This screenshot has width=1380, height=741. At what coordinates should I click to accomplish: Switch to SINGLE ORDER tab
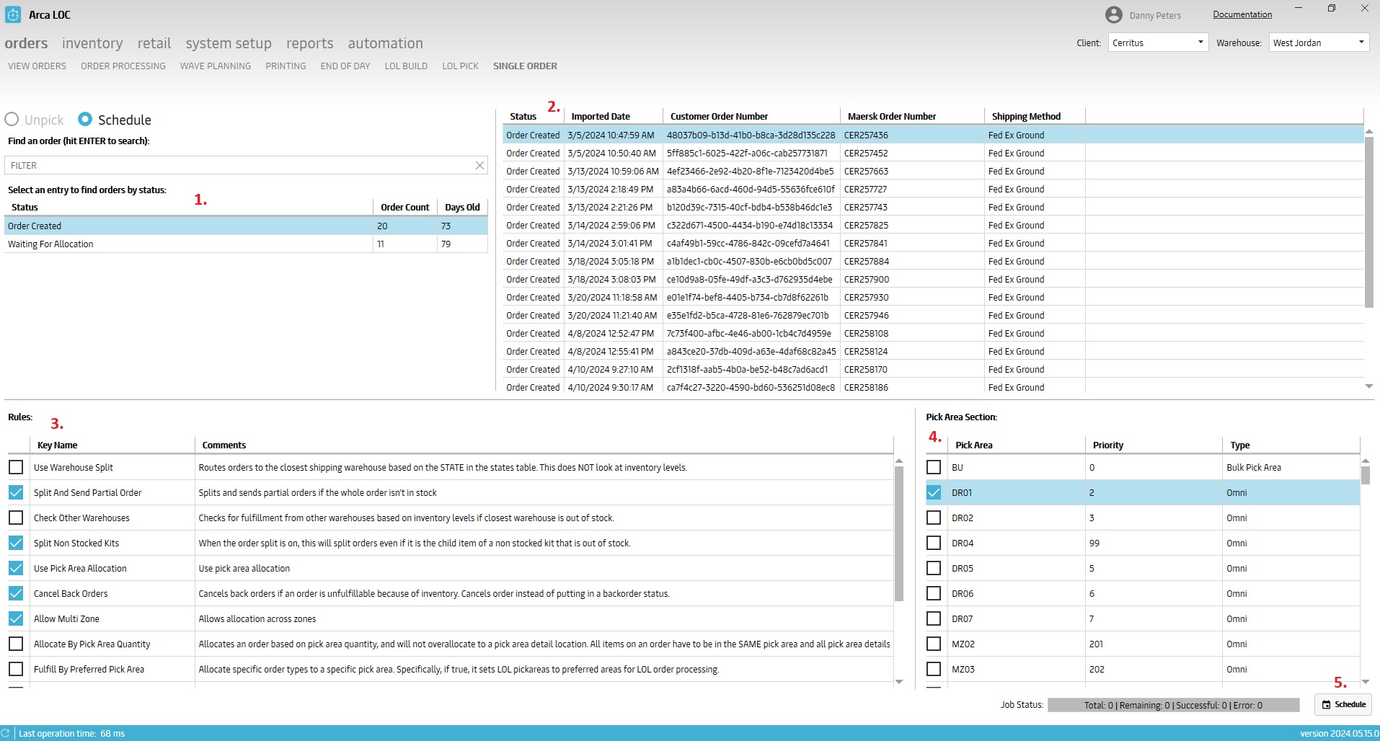click(x=525, y=66)
